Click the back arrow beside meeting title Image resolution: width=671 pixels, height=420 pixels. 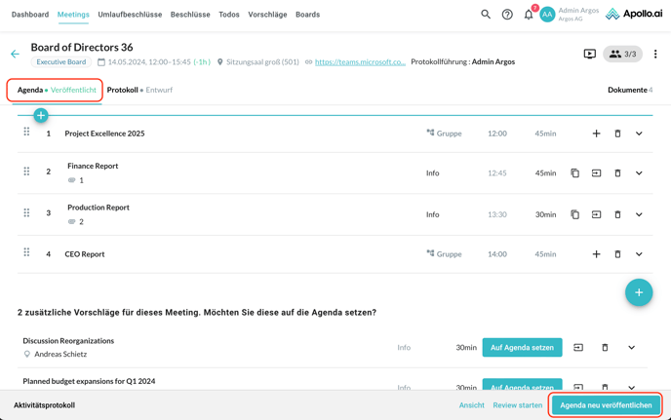pyautogui.click(x=15, y=55)
